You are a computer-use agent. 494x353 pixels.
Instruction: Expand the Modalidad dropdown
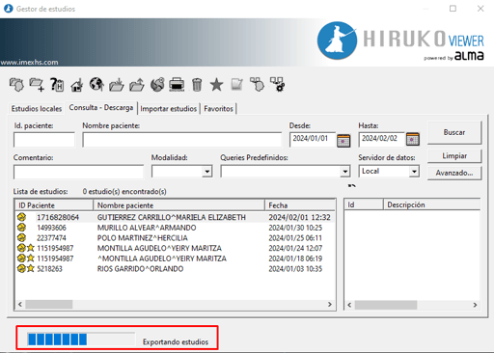click(x=207, y=172)
